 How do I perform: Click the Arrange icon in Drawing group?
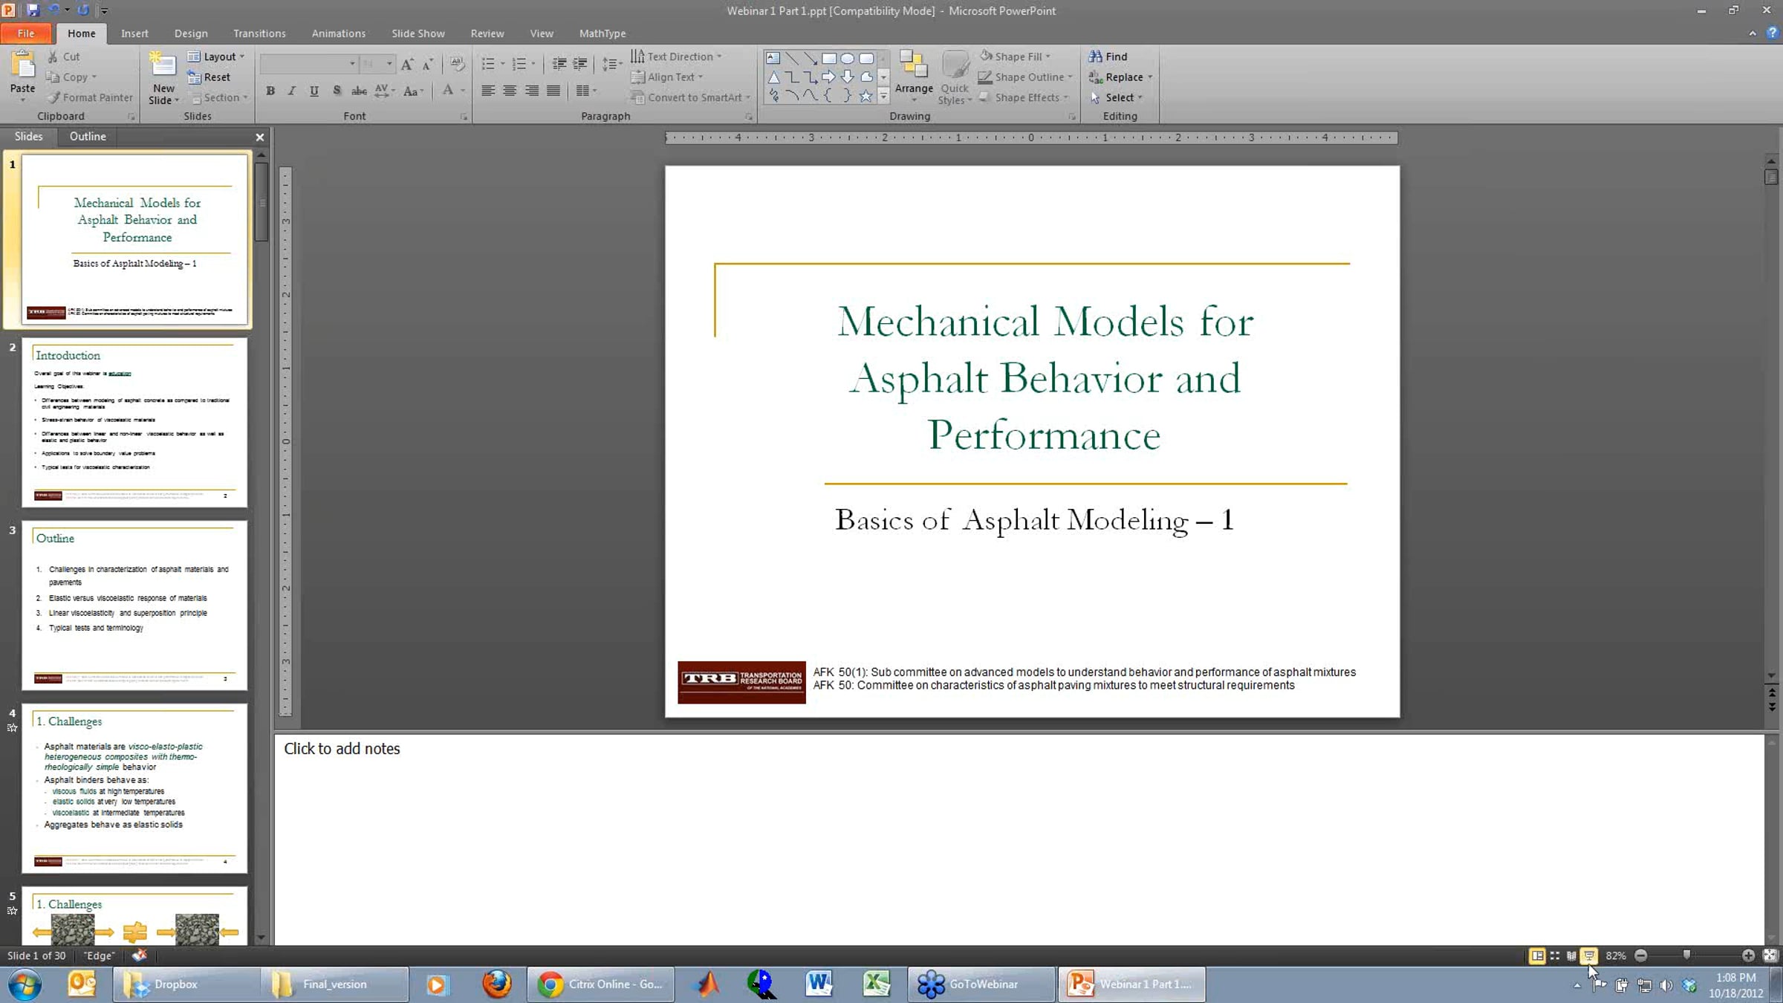[x=914, y=64]
